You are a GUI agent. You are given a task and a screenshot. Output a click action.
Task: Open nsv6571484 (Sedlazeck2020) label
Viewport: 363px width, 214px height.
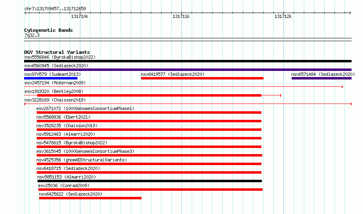point(323,74)
